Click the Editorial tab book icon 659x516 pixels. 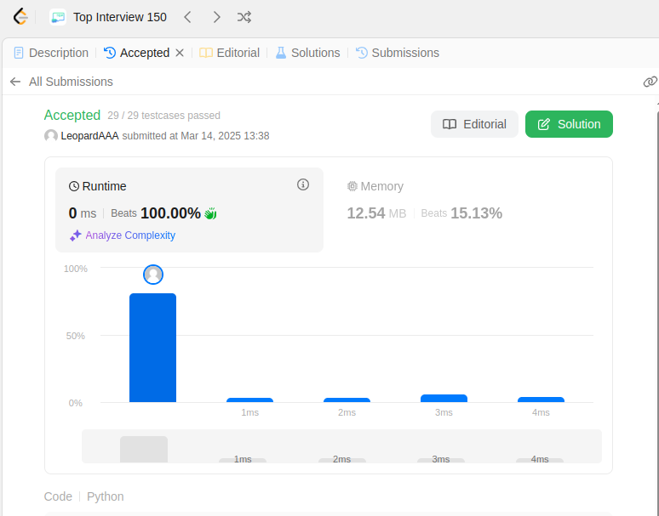coord(205,53)
